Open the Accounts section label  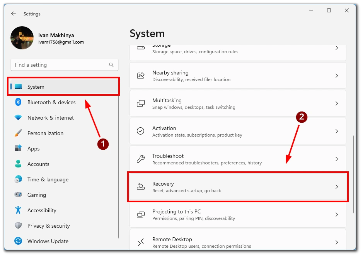coord(38,164)
